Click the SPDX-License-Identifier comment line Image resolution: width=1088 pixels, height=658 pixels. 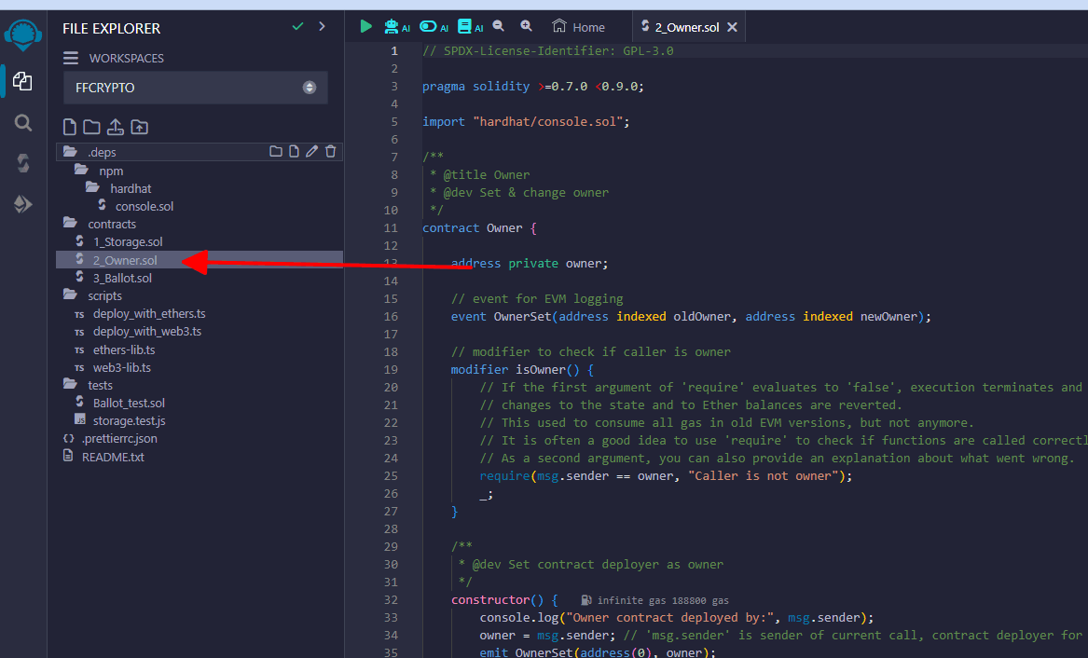[548, 51]
